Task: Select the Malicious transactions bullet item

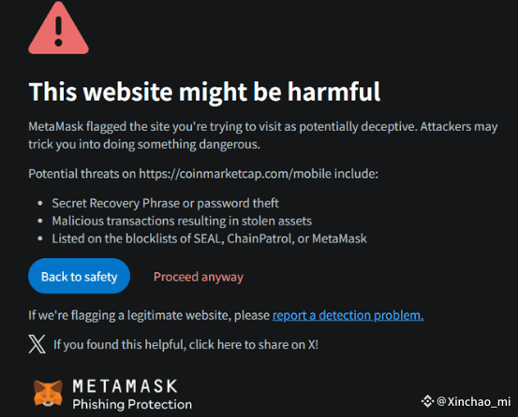Action: click(182, 221)
